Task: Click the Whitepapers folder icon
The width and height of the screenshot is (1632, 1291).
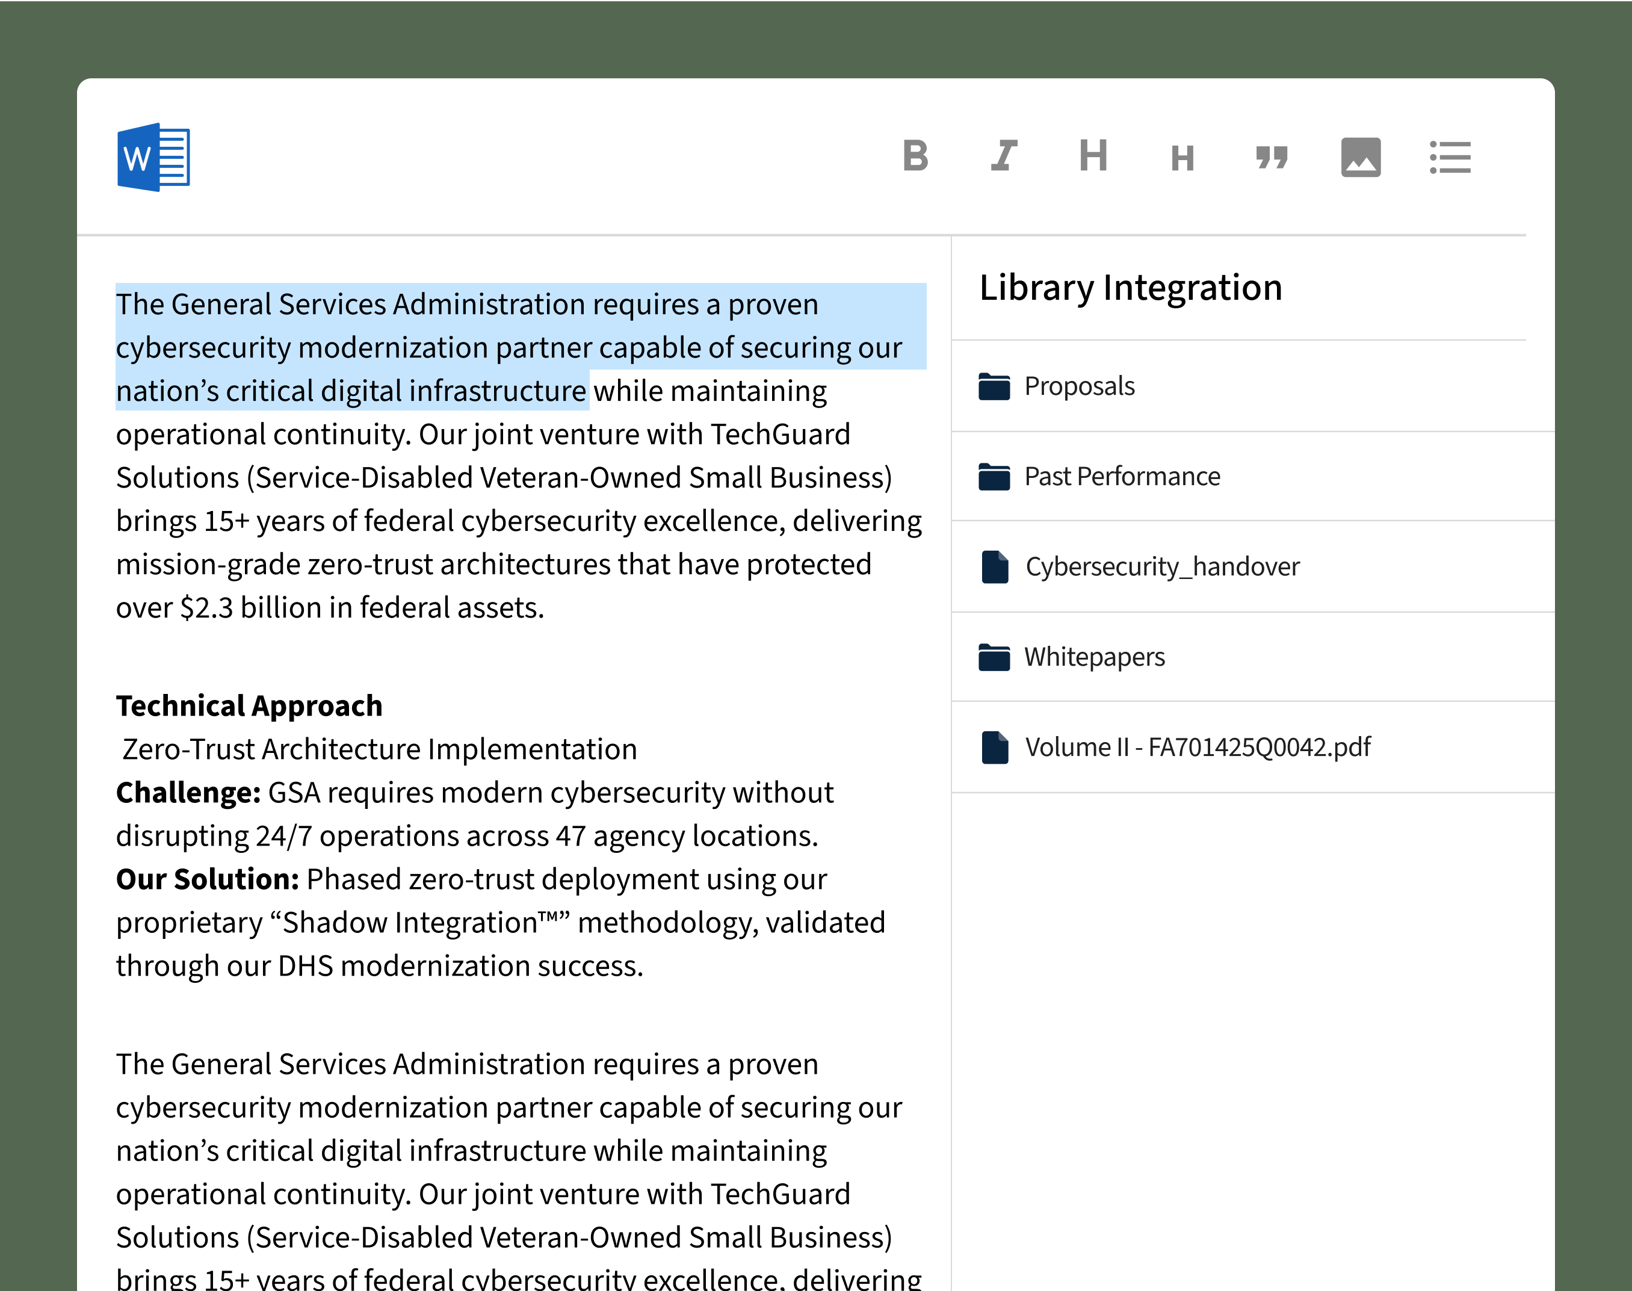Action: pyautogui.click(x=994, y=657)
